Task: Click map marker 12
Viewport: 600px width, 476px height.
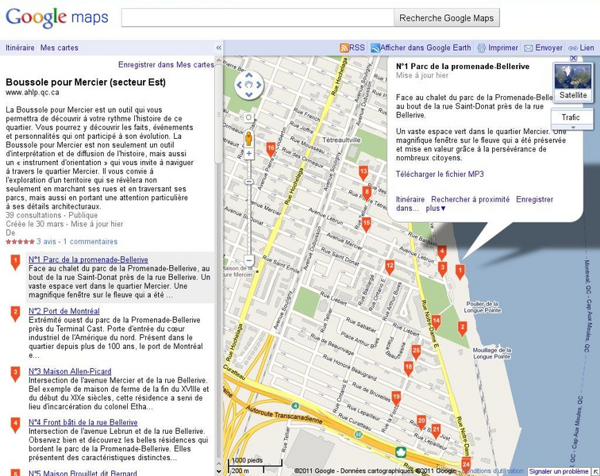Action: pos(390,267)
